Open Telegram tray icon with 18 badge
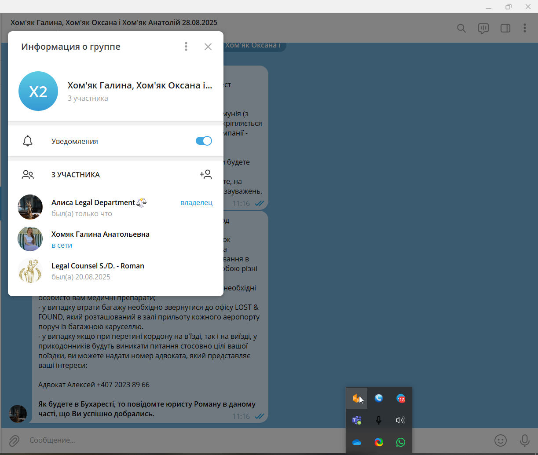The width and height of the screenshot is (538, 455). (401, 398)
